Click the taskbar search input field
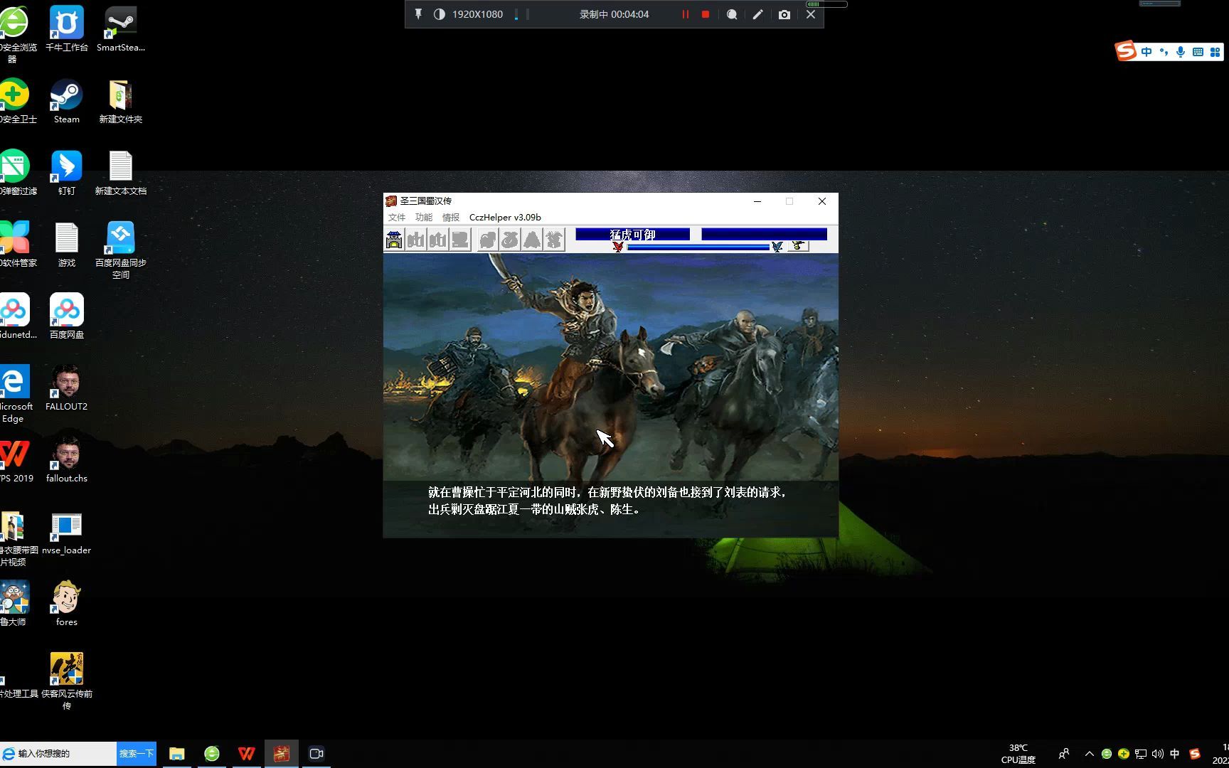 58,754
